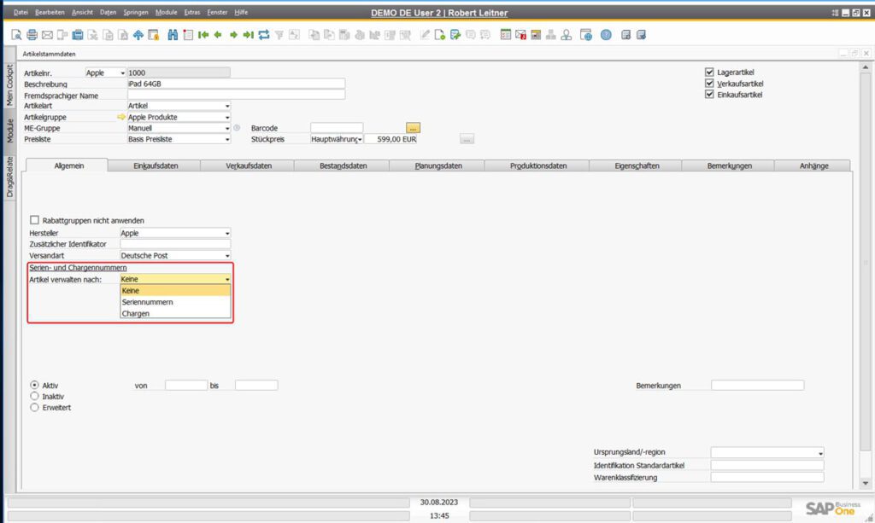Switch to Find mode with binoculars icon
This screenshot has height=523, width=875.
(173, 35)
